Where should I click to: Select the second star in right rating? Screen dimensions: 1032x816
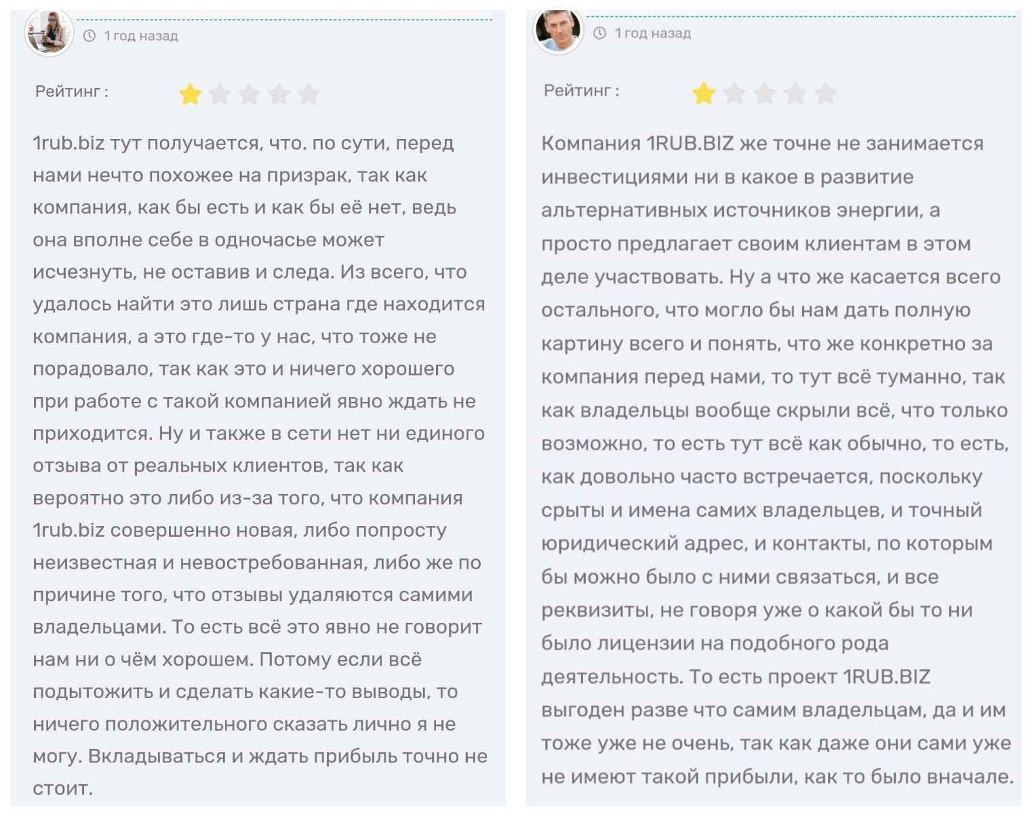pyautogui.click(x=734, y=94)
